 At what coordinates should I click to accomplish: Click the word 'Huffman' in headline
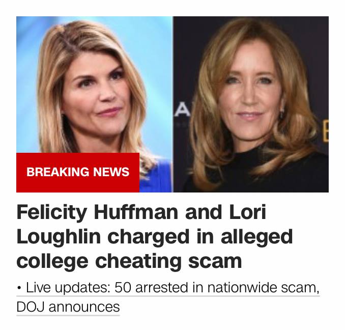tap(136, 213)
